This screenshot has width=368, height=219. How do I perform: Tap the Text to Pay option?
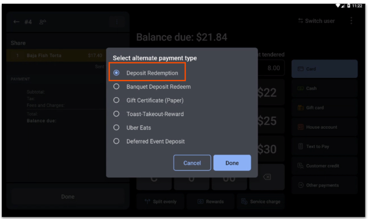coord(324,147)
